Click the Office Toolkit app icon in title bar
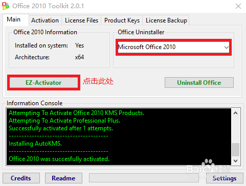Image resolution: width=246 pixels, height=186 pixels. 6,6
